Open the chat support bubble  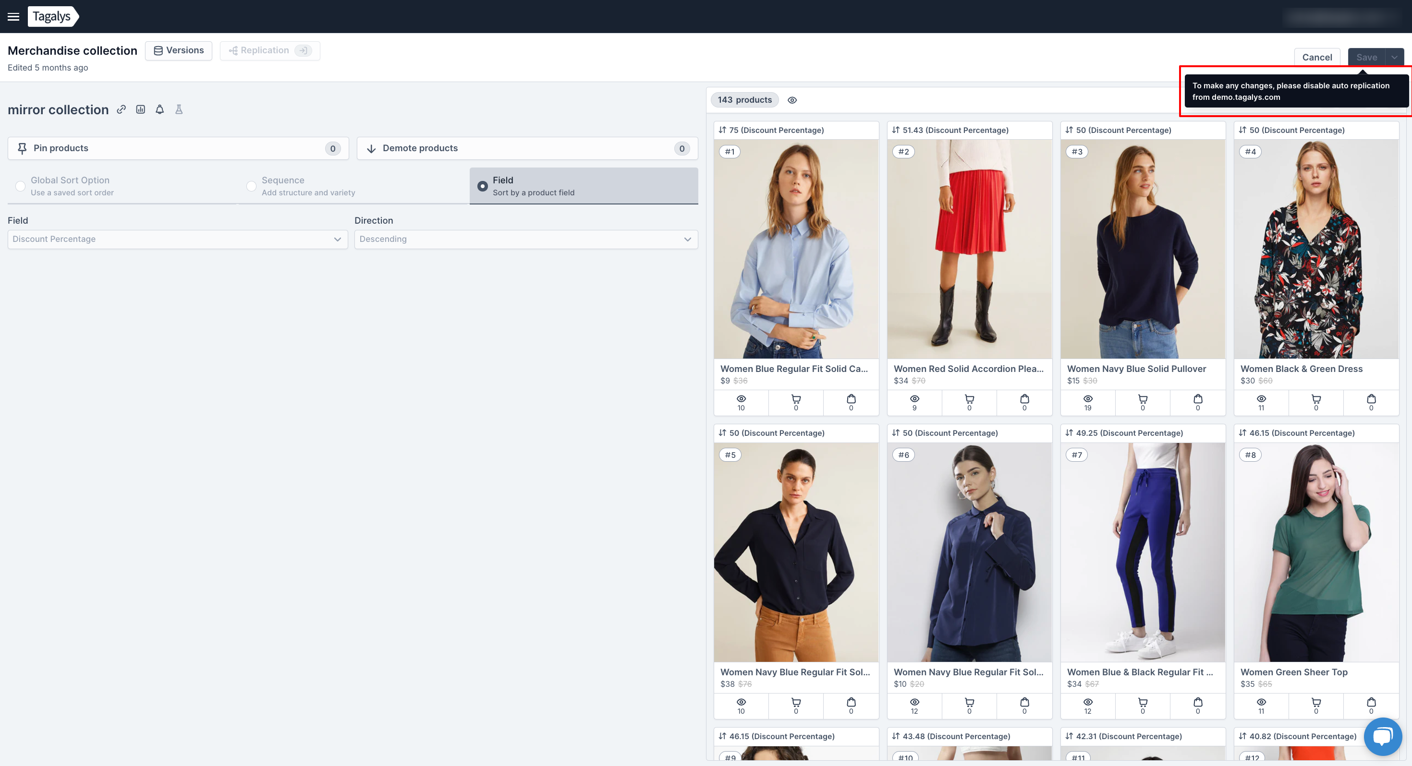(x=1382, y=736)
